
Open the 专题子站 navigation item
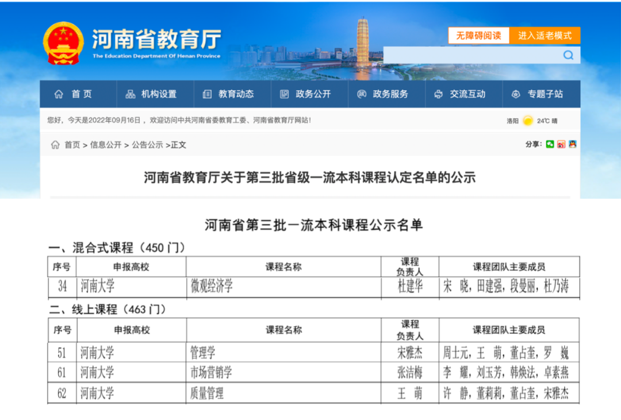point(538,94)
